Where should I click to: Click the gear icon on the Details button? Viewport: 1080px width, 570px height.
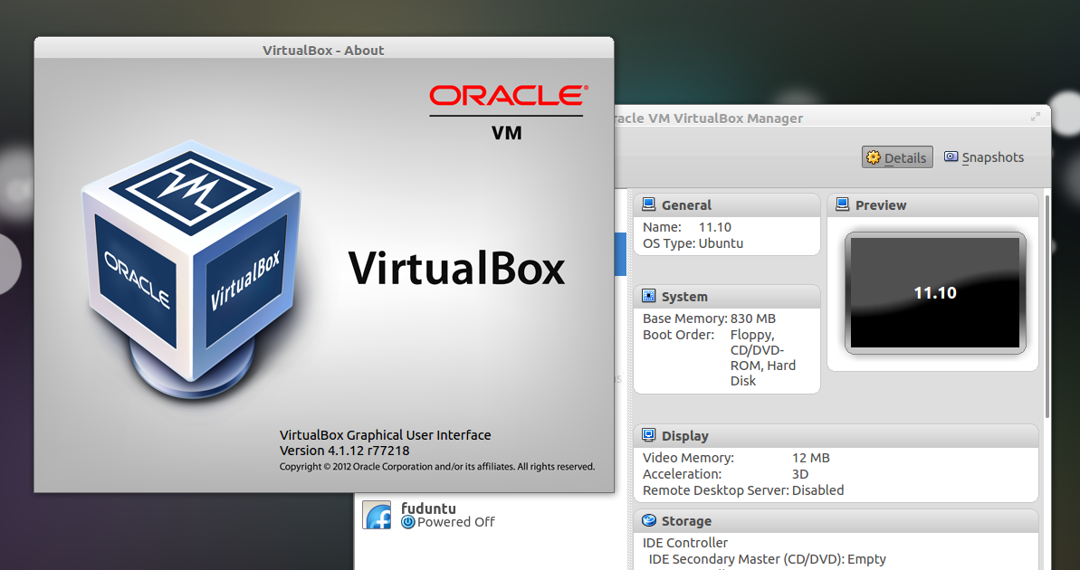point(874,157)
